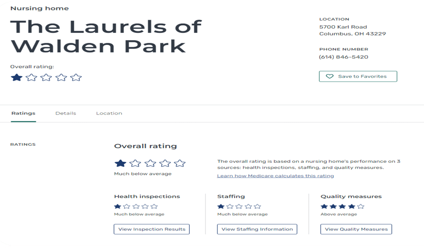424x248 pixels.
Task: Click The Laurels of Walden Park heading
Action: (106, 36)
